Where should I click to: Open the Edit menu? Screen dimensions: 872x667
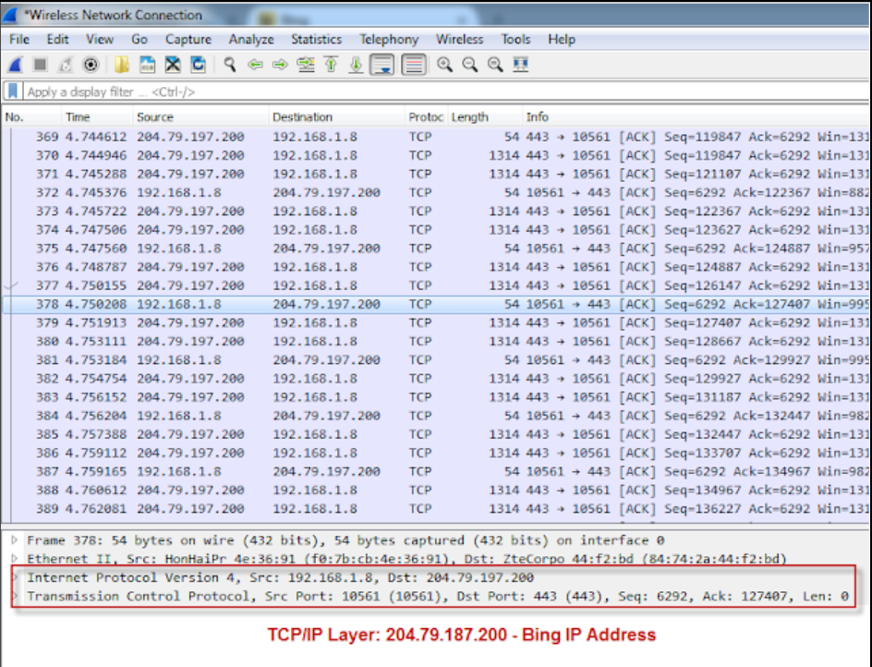[x=57, y=40]
